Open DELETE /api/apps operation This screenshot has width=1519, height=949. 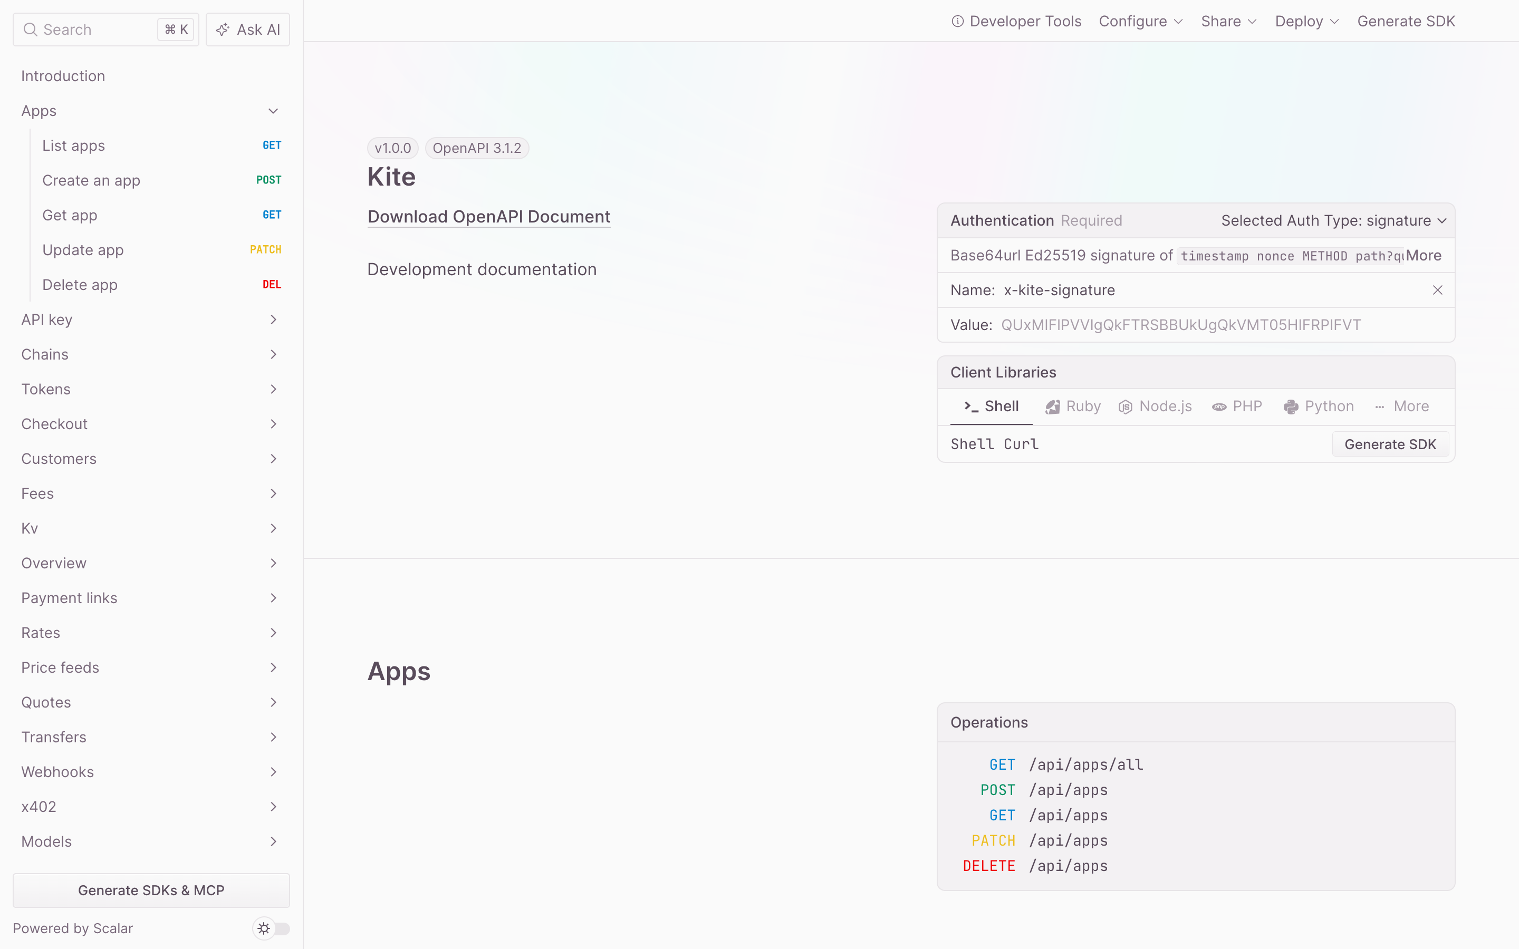click(1036, 866)
